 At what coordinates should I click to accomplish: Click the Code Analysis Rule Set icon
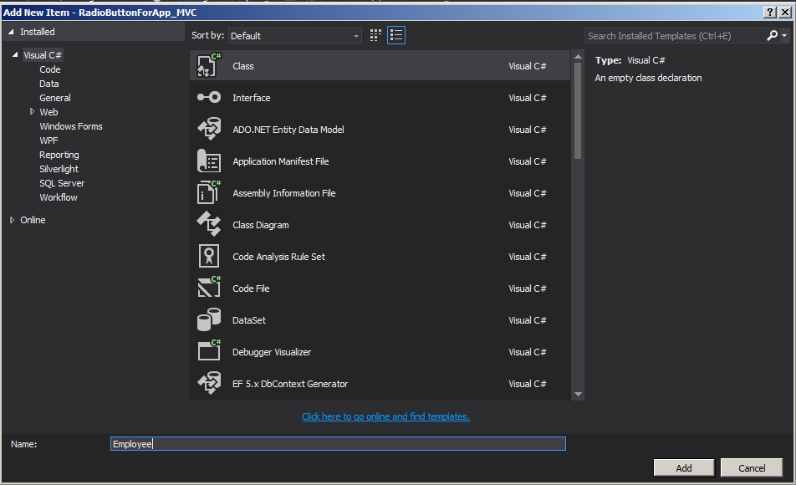(208, 257)
